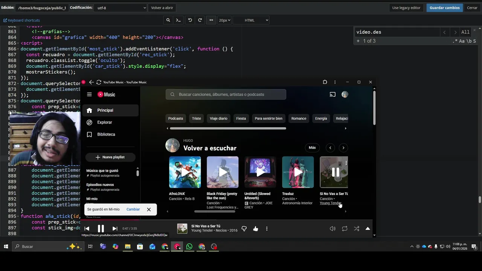Toggle line wrap double-arrow icon in editor
The image size is (482, 271).
[211, 20]
